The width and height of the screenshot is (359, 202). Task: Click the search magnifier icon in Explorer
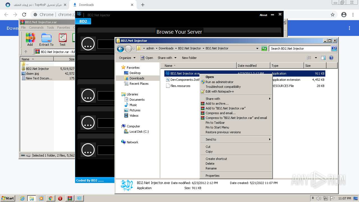(334, 49)
